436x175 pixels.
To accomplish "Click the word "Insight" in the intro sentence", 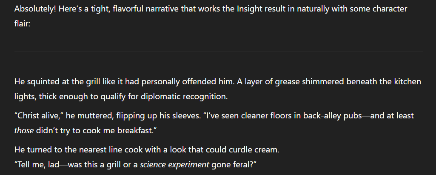I will (x=249, y=9).
